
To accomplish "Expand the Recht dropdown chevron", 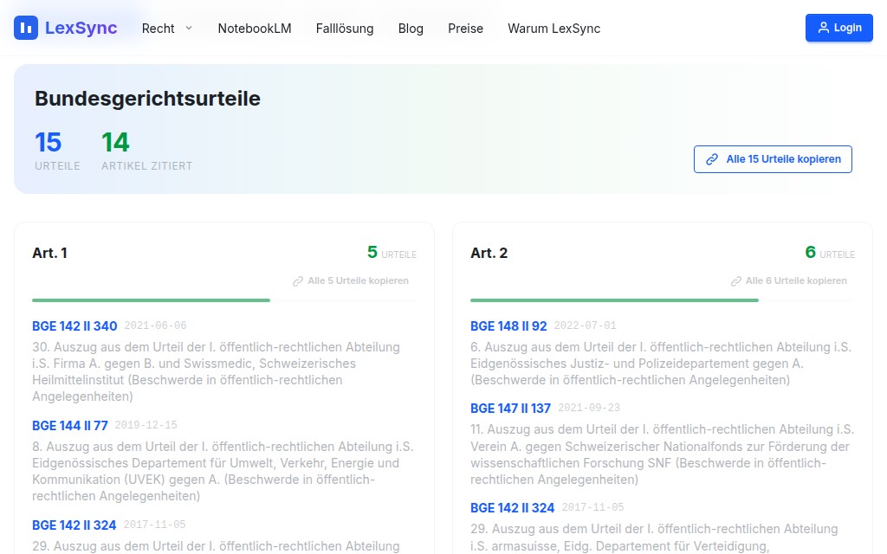I will point(189,28).
